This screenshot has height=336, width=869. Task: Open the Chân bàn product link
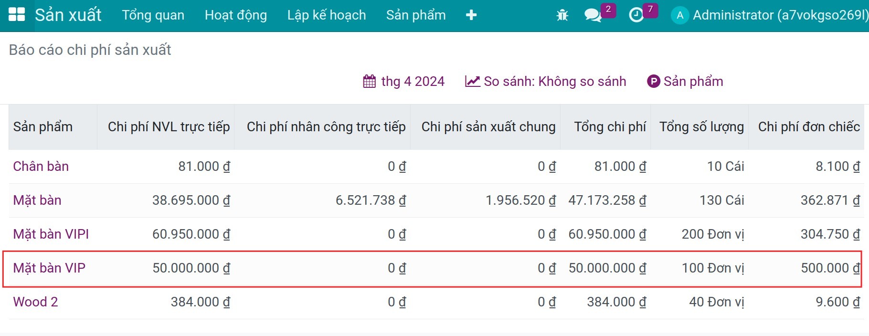tap(41, 166)
